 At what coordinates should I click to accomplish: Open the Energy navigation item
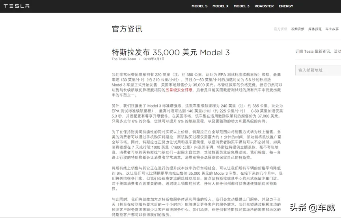[x=286, y=6]
